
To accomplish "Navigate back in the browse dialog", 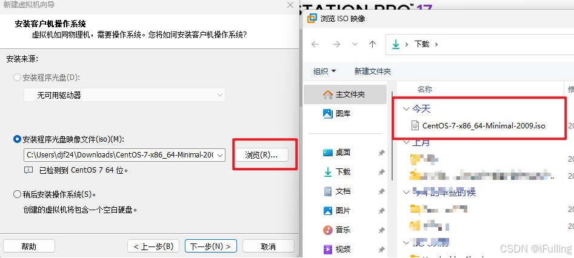I will pyautogui.click(x=315, y=44).
